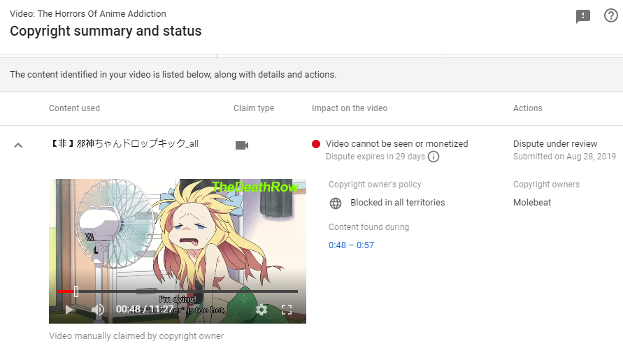Click the 00:48 / 11:27 time display
The height and width of the screenshot is (346, 623).
[145, 309]
